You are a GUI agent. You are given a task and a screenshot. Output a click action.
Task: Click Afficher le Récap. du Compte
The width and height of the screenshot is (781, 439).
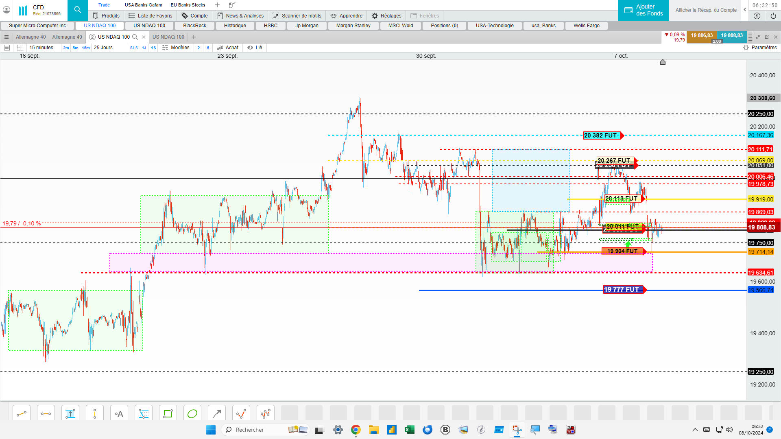[706, 10]
